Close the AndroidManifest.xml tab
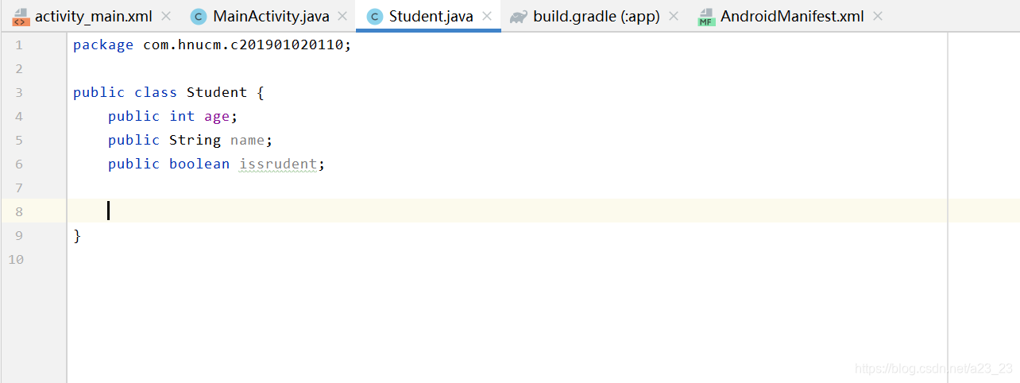Viewport: 1020px width, 383px height. point(877,17)
